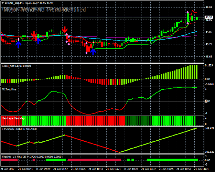Open the chart dropdown triangle beside BRENT_OIL,M1
Screen dimensions: 215x172
(2, 3)
